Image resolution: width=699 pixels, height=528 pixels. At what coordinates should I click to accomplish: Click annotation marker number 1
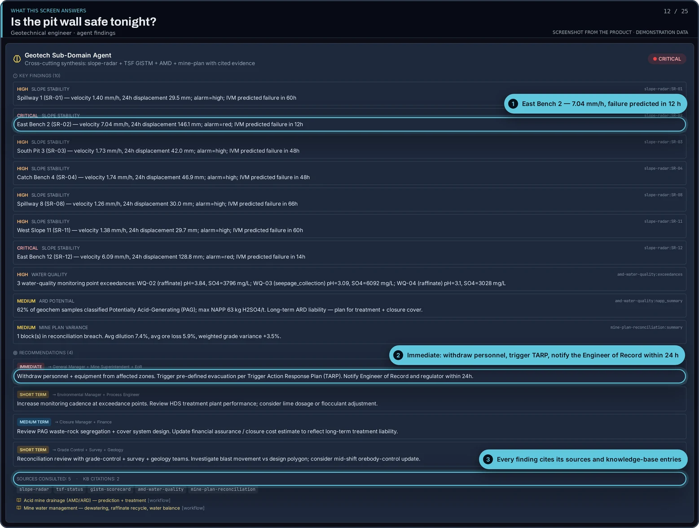click(513, 104)
